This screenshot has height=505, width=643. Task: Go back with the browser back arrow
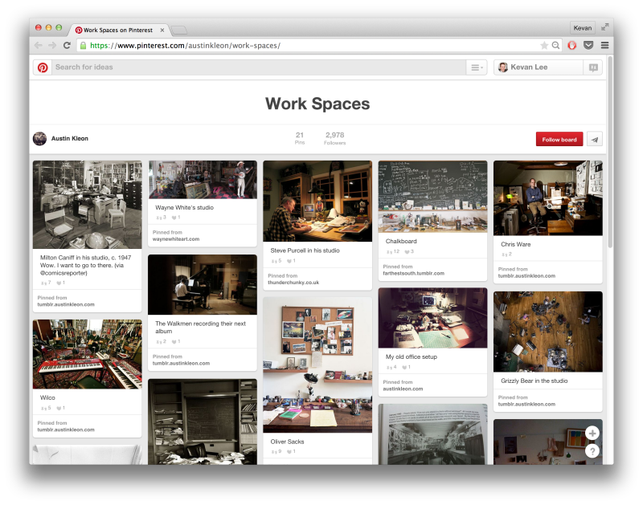click(x=38, y=45)
